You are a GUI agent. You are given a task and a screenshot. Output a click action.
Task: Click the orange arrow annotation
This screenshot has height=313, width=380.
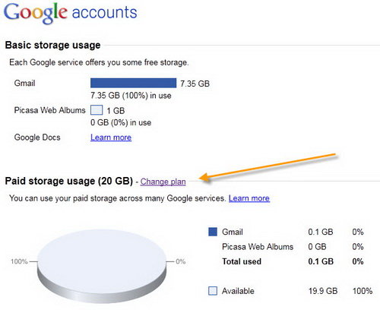coord(268,167)
